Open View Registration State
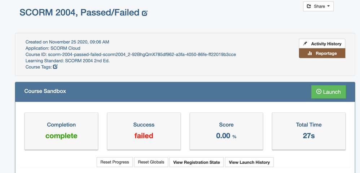The height and width of the screenshot is (173, 360). tap(197, 162)
